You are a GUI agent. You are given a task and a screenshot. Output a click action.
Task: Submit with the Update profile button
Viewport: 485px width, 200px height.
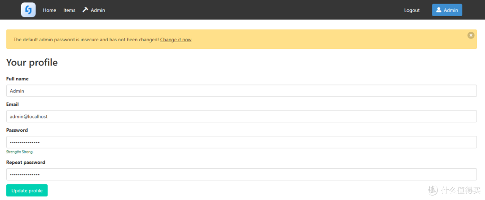(27, 191)
